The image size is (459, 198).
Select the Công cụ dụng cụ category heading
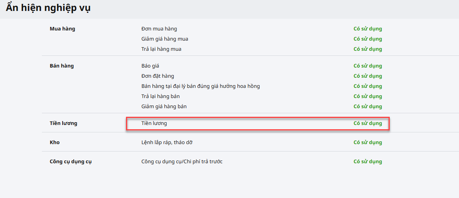(x=71, y=162)
